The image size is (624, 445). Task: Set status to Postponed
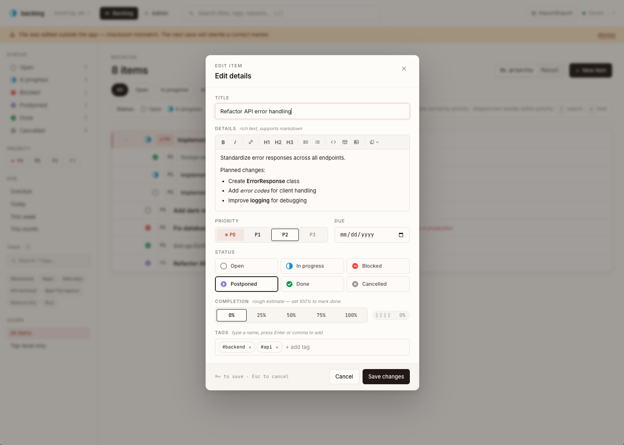point(247,284)
